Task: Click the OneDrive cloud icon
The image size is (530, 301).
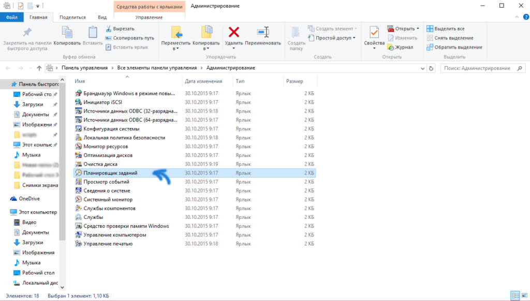Action: [x=13, y=199]
